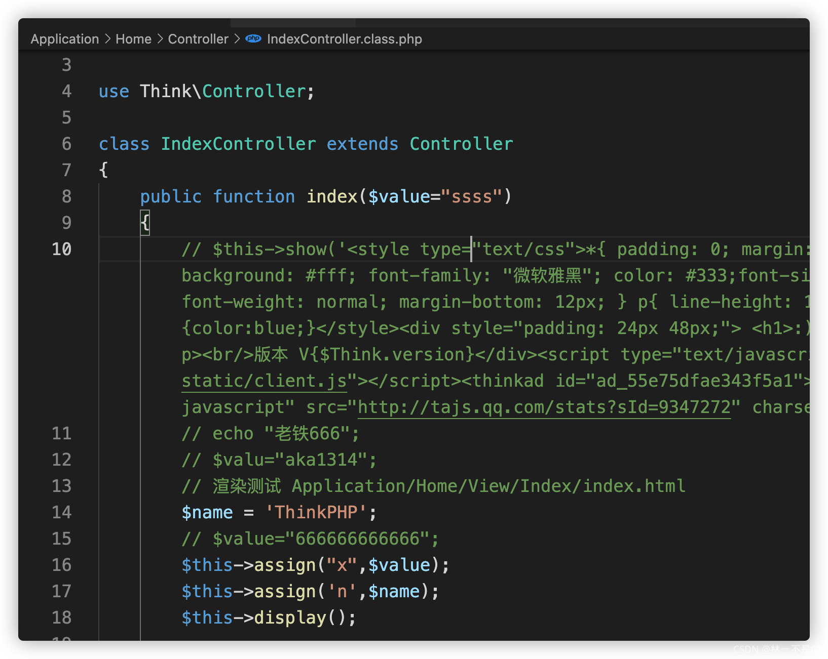Image resolution: width=828 pixels, height=659 pixels.
Task: Click the font-weight: normal comment text
Action: point(280,302)
